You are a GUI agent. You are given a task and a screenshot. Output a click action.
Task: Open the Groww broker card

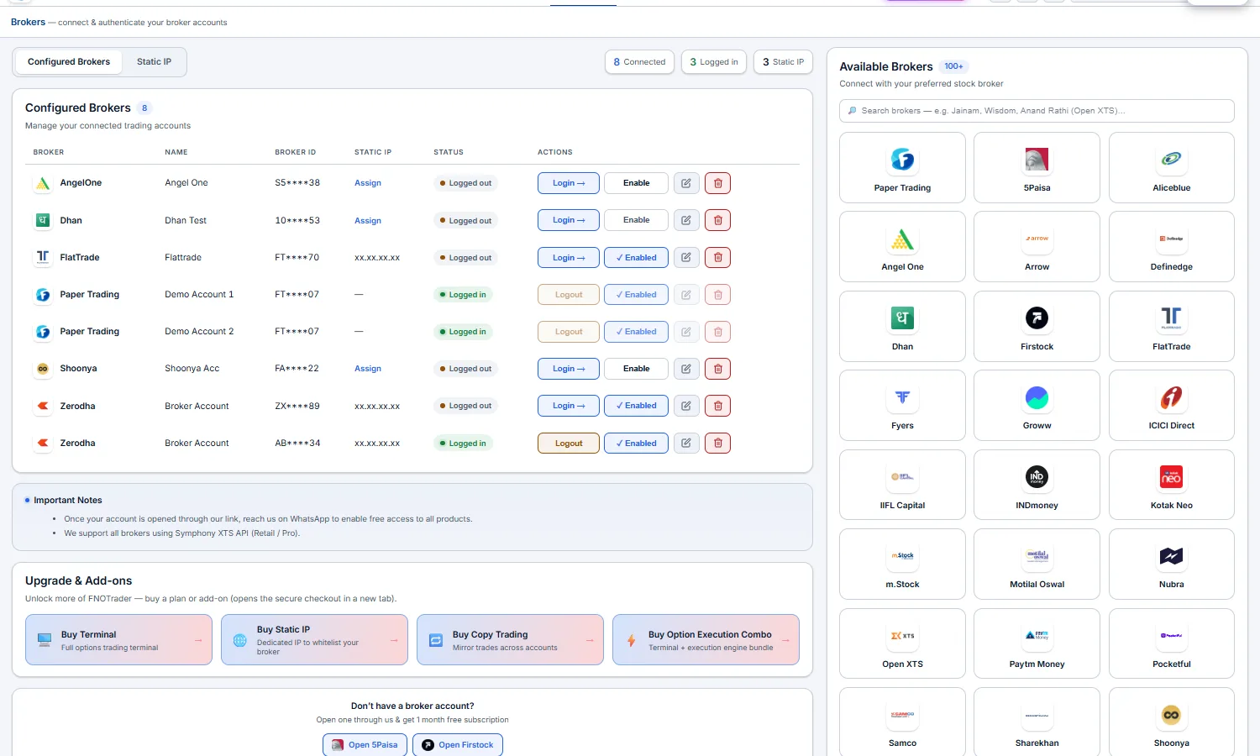click(x=1037, y=406)
